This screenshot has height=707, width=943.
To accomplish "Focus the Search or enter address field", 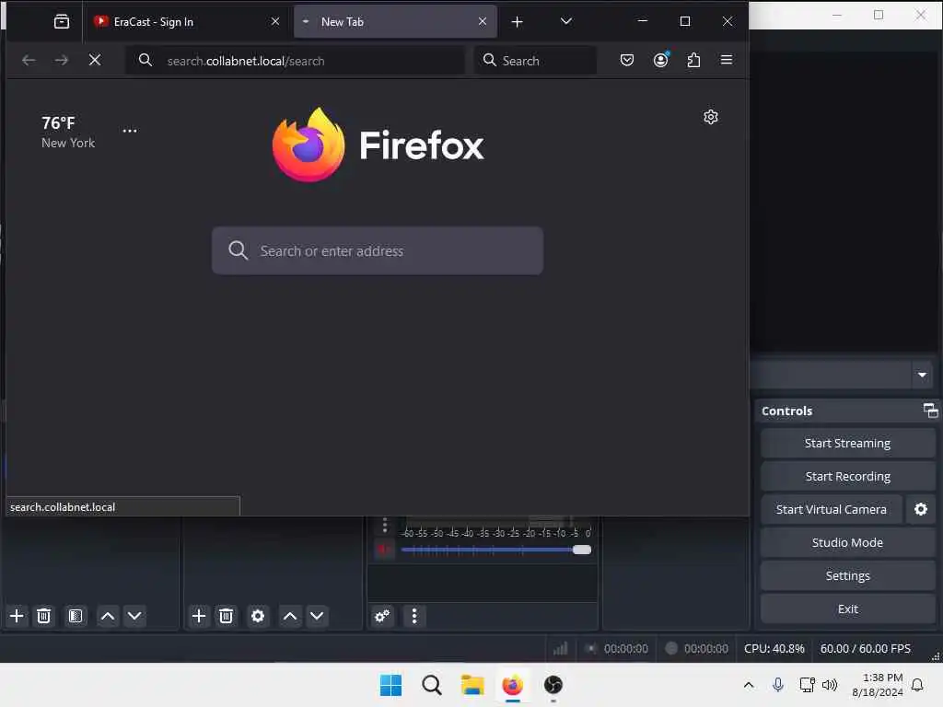I will coord(377,250).
